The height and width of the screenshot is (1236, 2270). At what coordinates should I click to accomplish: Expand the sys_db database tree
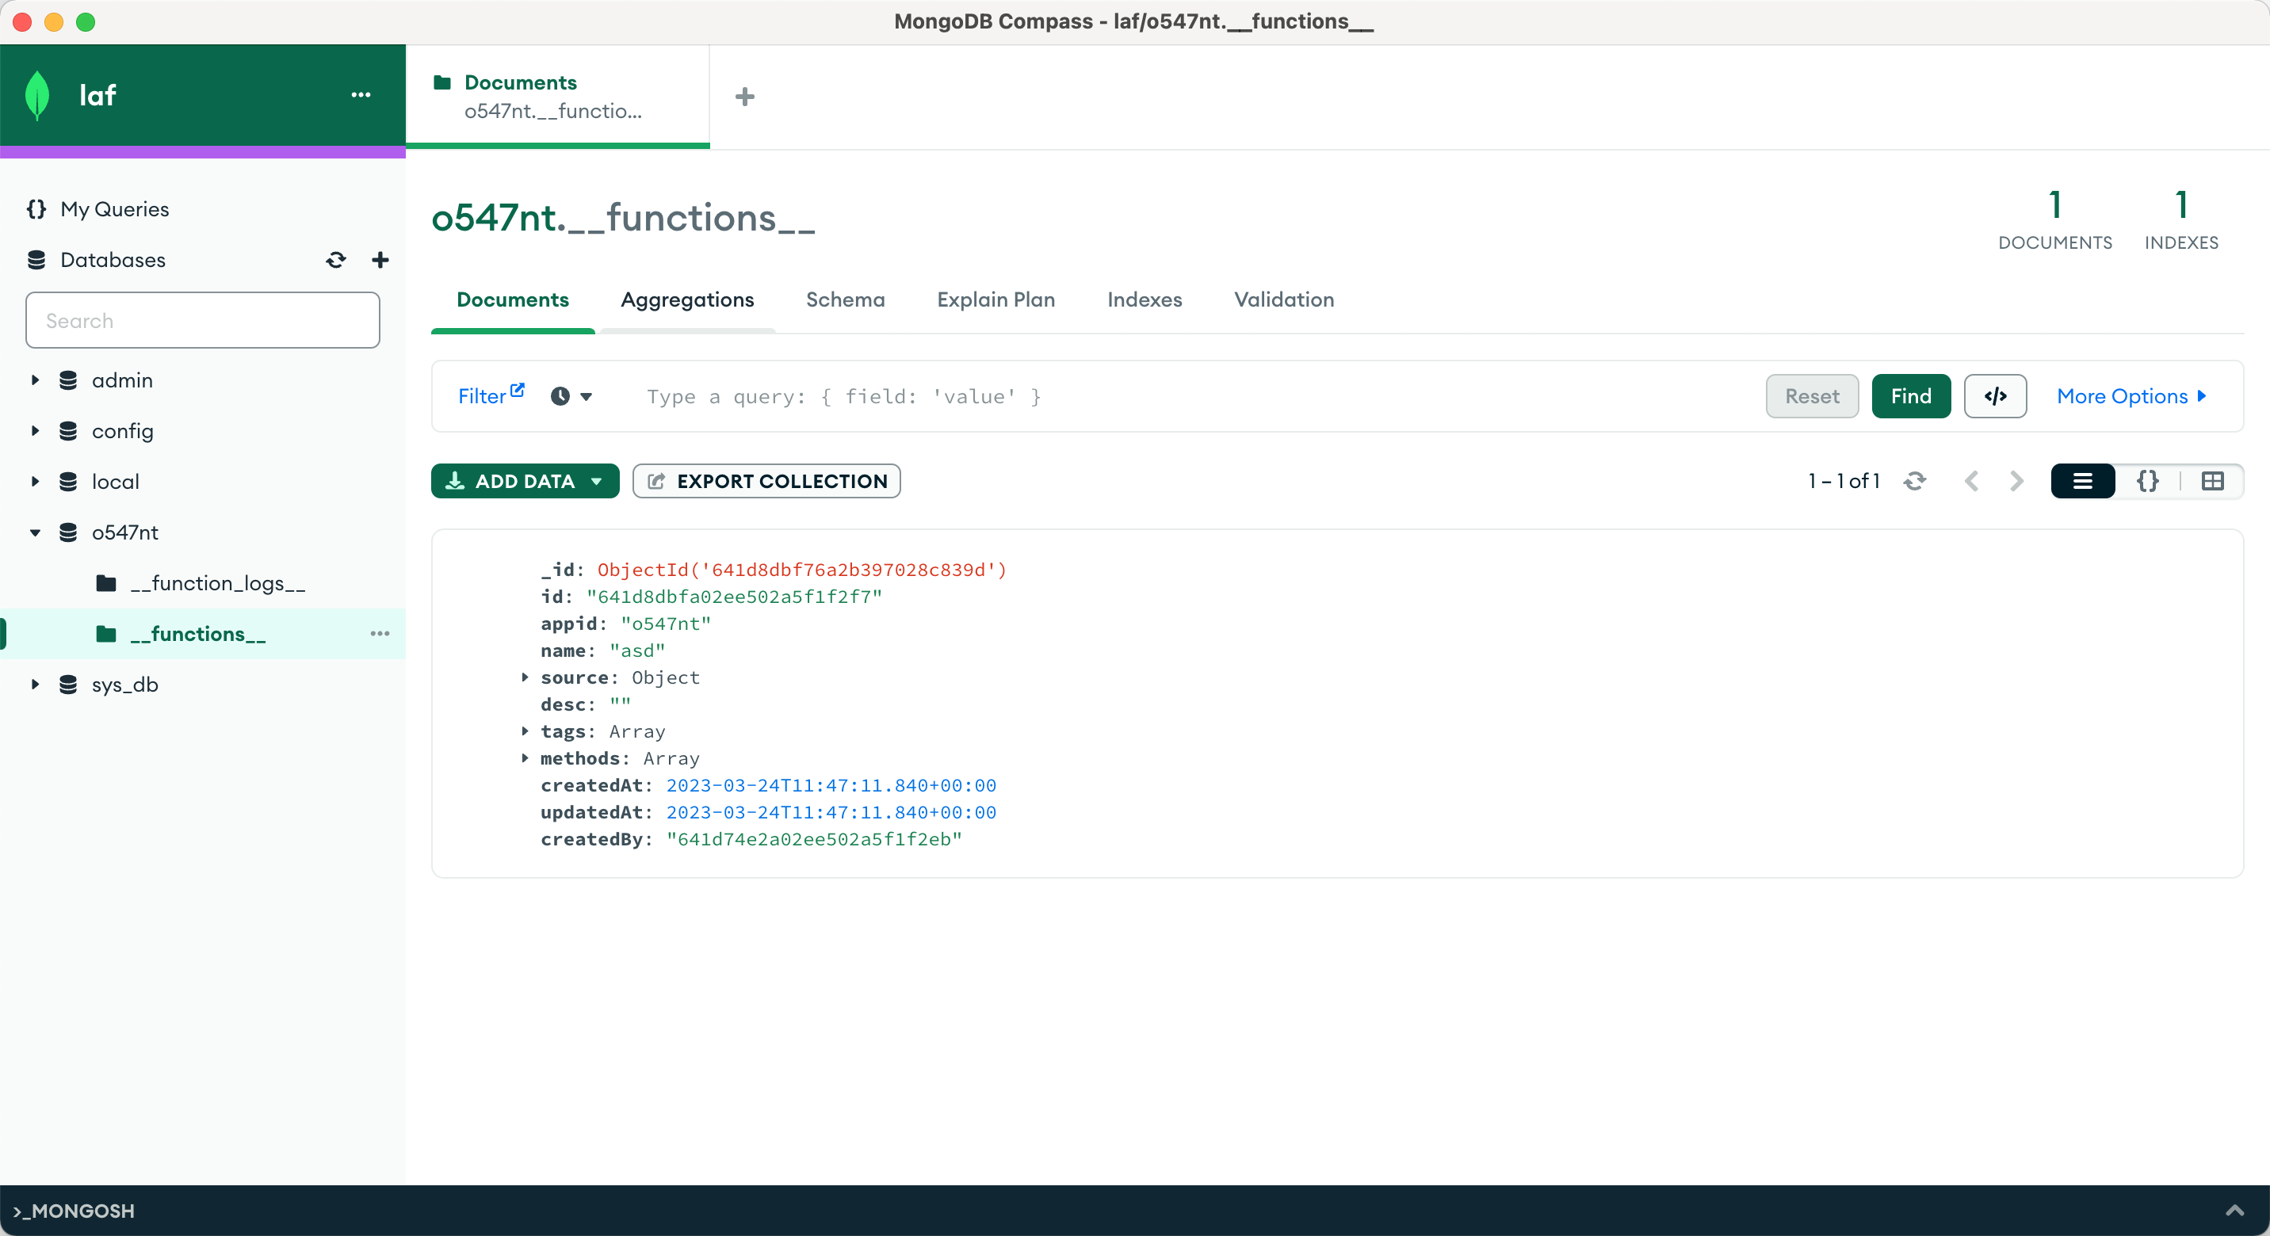click(x=35, y=685)
